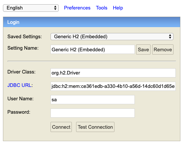Click the Remove button

163,50
